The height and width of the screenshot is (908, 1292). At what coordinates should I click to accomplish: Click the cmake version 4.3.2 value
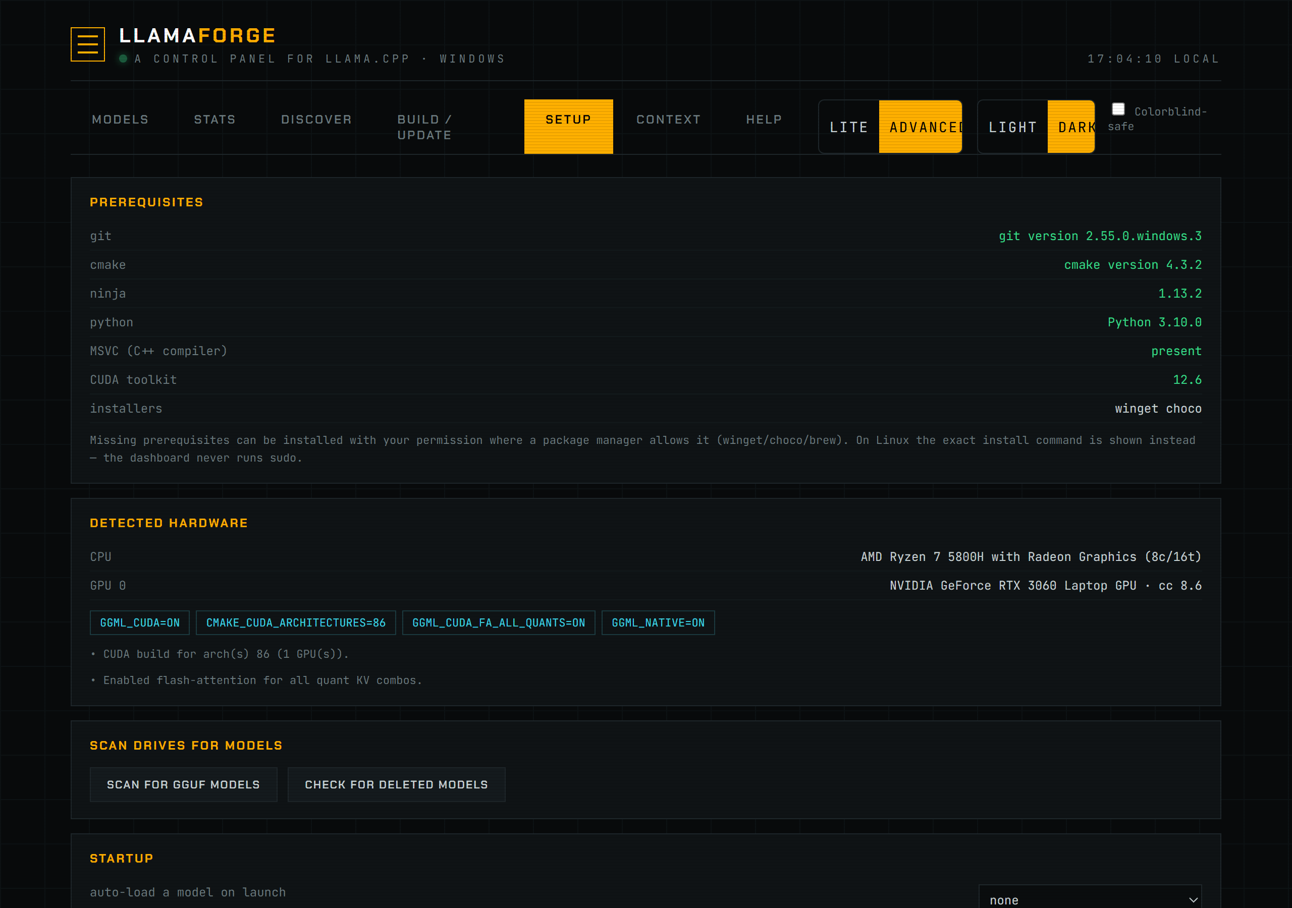[x=1133, y=265]
